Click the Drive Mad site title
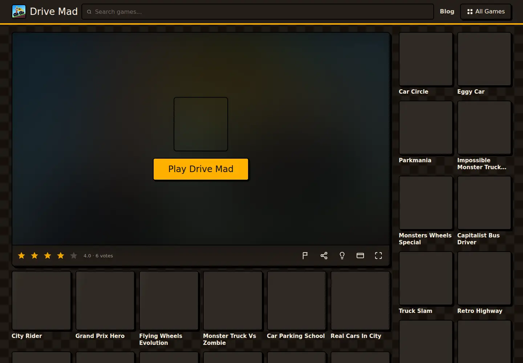The height and width of the screenshot is (363, 523). [x=54, y=12]
